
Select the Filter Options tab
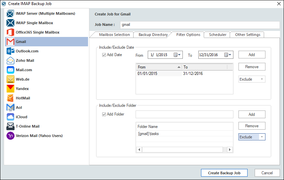(x=188, y=35)
